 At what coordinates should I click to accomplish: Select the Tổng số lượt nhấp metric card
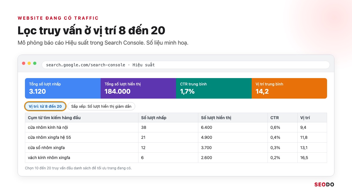click(x=63, y=88)
